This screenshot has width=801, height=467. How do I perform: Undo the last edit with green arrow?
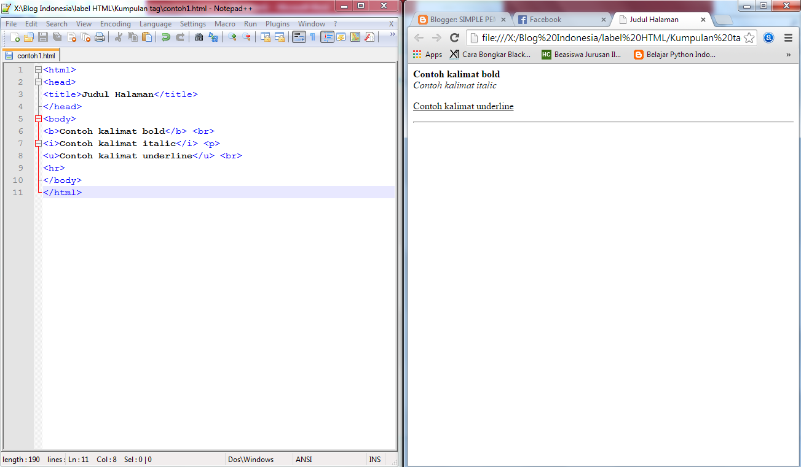pyautogui.click(x=166, y=37)
